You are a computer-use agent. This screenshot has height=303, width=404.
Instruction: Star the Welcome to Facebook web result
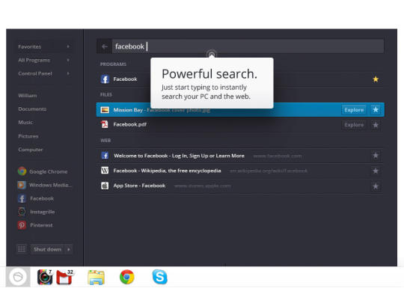tap(376, 156)
